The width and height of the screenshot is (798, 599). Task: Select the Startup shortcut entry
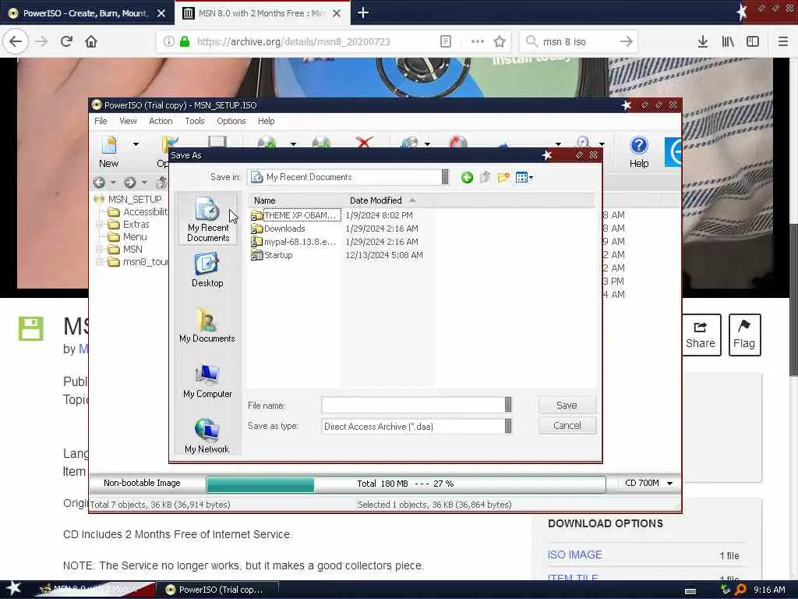[x=272, y=255]
